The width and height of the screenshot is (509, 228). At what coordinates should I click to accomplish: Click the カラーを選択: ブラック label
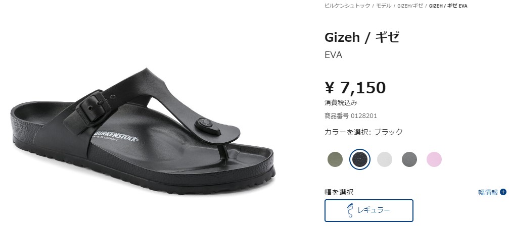[x=363, y=132]
